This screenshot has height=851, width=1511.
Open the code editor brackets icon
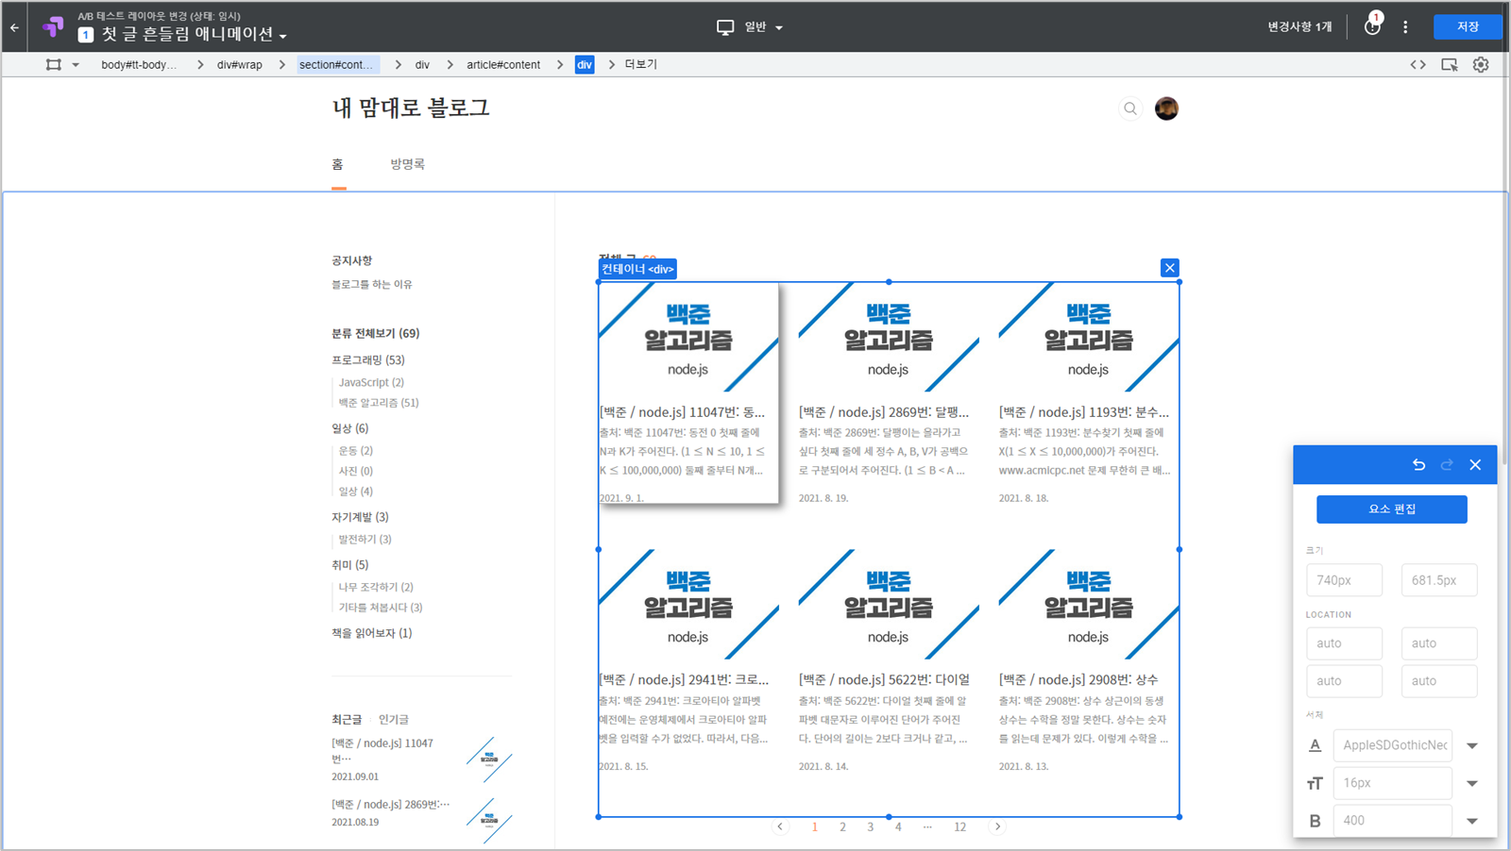coord(1418,64)
